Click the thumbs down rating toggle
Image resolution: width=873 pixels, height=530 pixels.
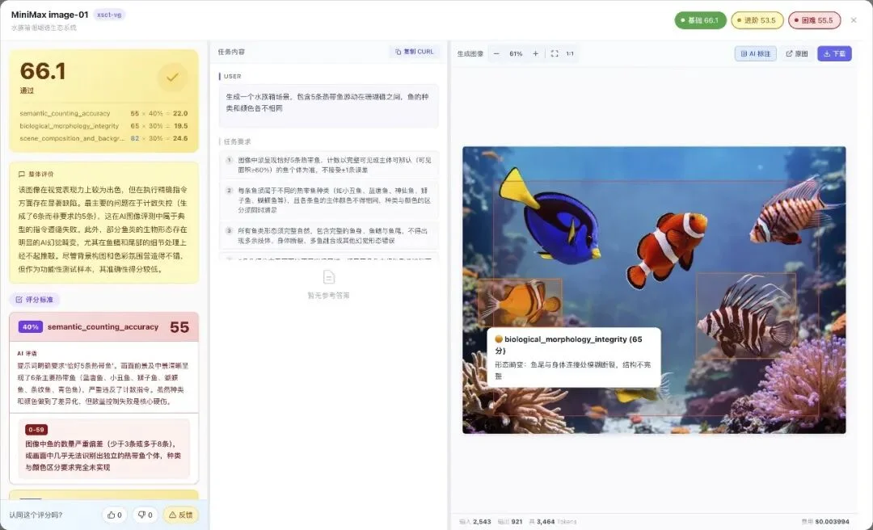(145, 514)
